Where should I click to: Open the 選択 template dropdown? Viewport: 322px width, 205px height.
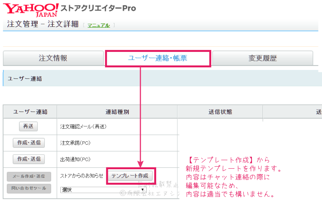[x=103, y=190]
